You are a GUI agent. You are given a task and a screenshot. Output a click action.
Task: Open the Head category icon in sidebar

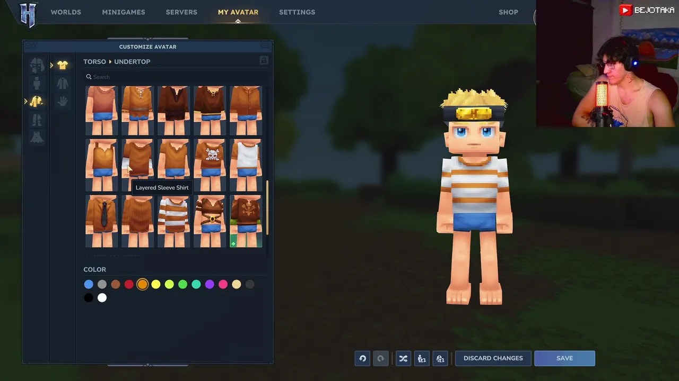pyautogui.click(x=37, y=65)
